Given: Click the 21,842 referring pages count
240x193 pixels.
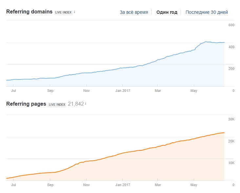Looking at the screenshot, I should pyautogui.click(x=76, y=104).
